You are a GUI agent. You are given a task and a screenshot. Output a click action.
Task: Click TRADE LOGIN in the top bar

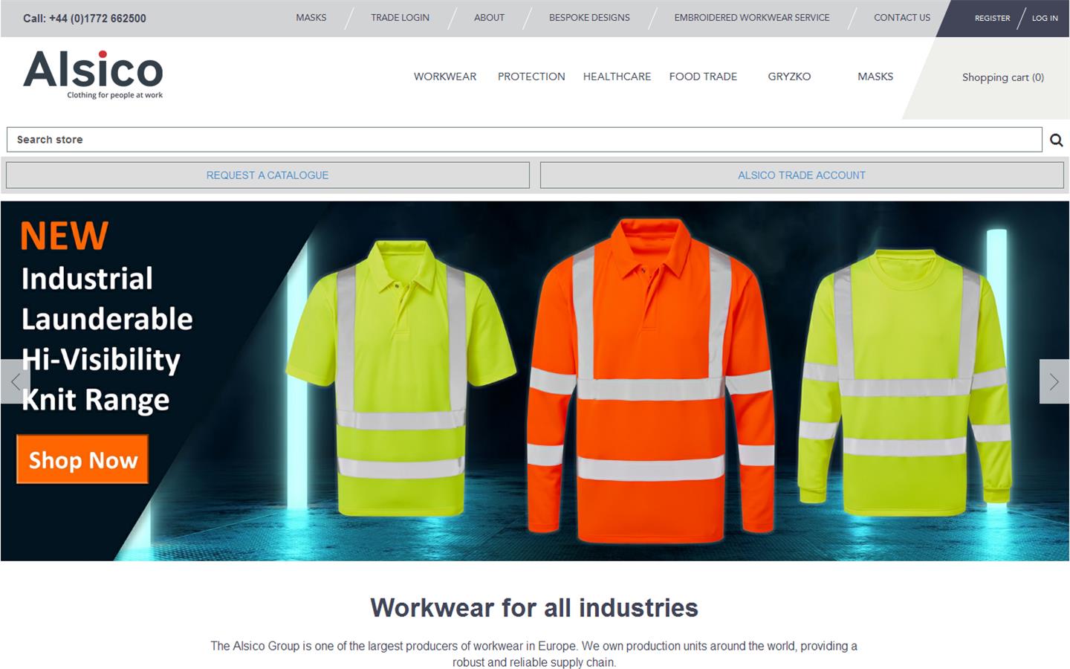400,17
